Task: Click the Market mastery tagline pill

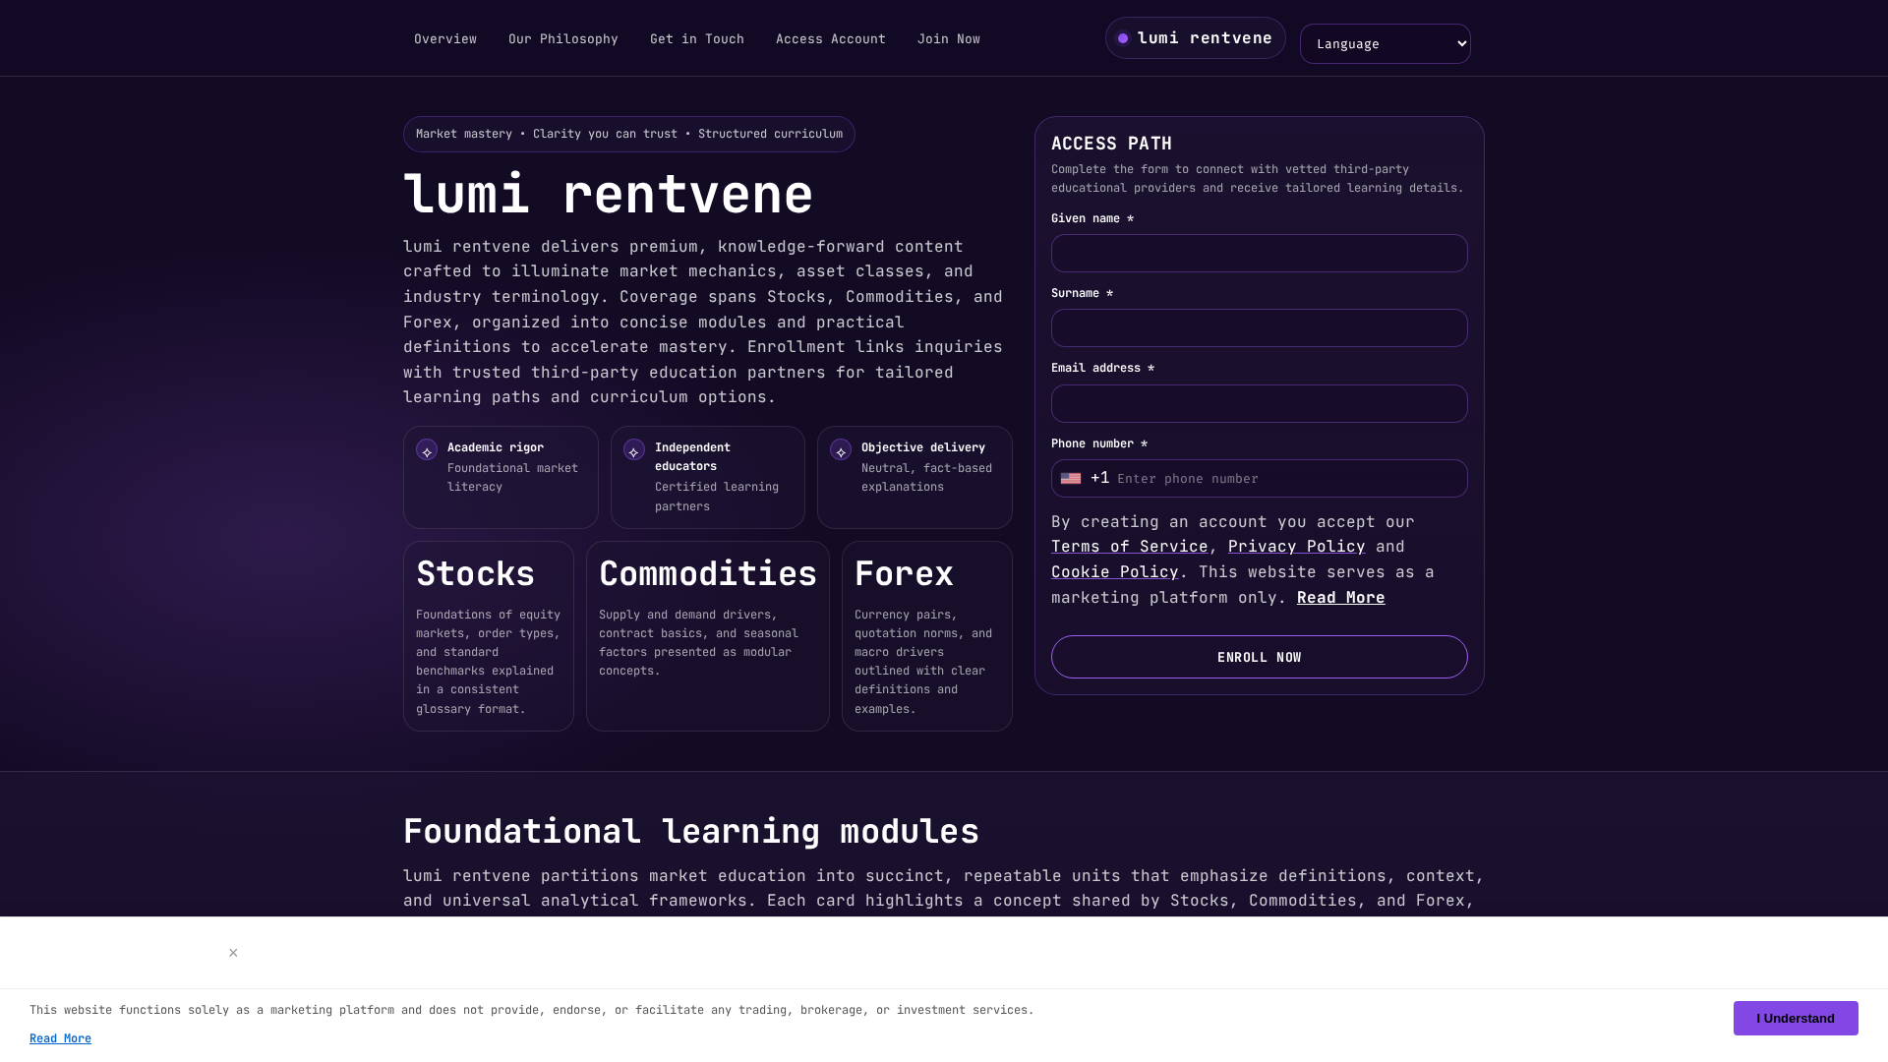Action: pyautogui.click(x=629, y=135)
